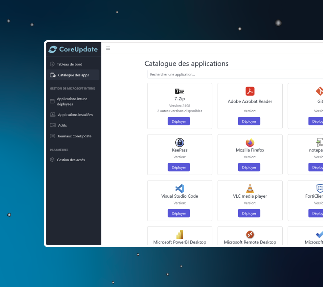
Task: Click the KeePass padlock icon
Action: pyautogui.click(x=179, y=142)
